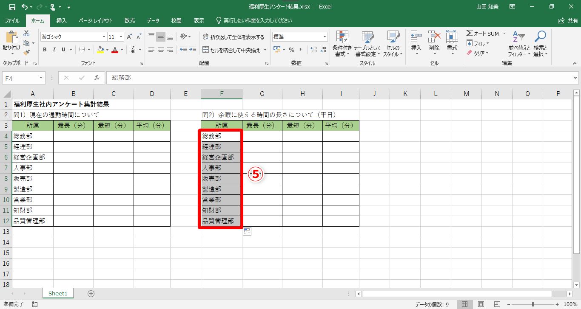Toggle italic formatting

click(x=54, y=50)
